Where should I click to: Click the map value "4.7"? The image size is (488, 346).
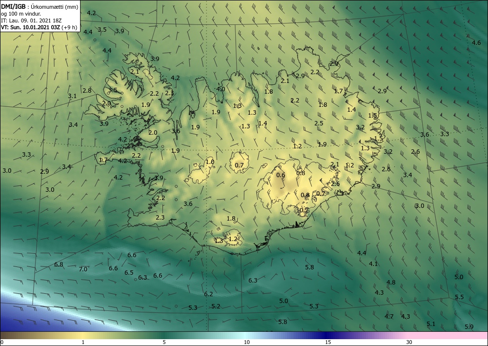point(389,316)
